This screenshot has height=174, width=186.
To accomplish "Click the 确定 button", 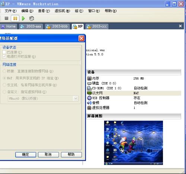I will (26, 155).
